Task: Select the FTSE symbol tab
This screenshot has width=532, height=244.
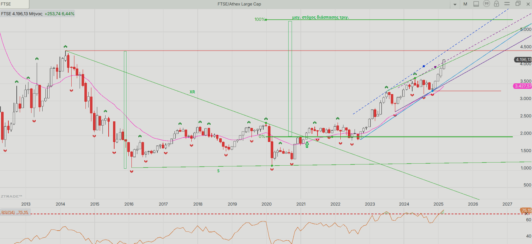Action: click(x=14, y=4)
